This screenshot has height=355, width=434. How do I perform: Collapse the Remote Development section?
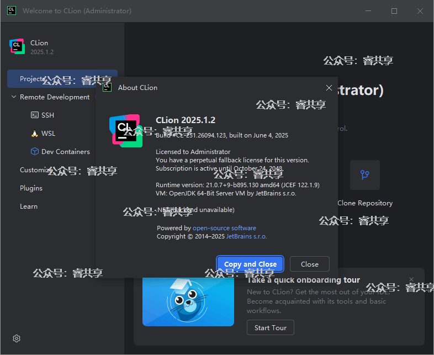pyautogui.click(x=14, y=97)
